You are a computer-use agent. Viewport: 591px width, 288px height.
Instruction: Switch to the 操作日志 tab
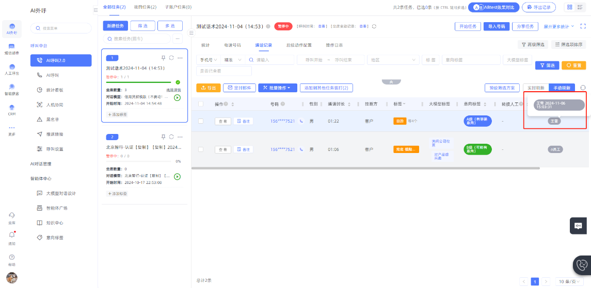click(x=334, y=45)
